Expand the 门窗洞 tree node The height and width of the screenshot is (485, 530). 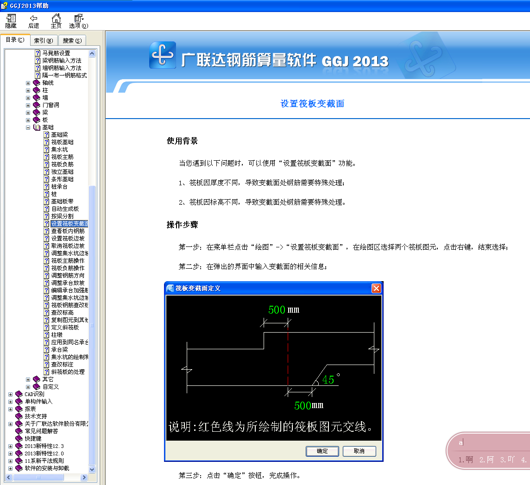(x=28, y=106)
